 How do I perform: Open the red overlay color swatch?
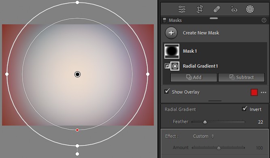point(254,92)
